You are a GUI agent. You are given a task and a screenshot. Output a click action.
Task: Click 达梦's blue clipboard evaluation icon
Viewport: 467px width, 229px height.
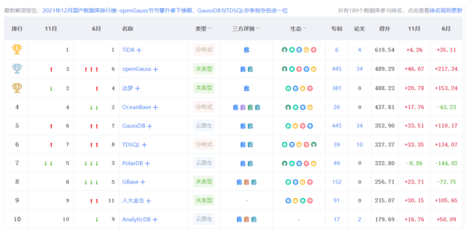pos(246,89)
